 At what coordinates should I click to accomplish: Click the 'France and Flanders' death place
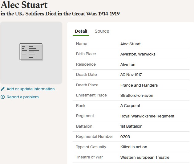[x=139, y=85]
